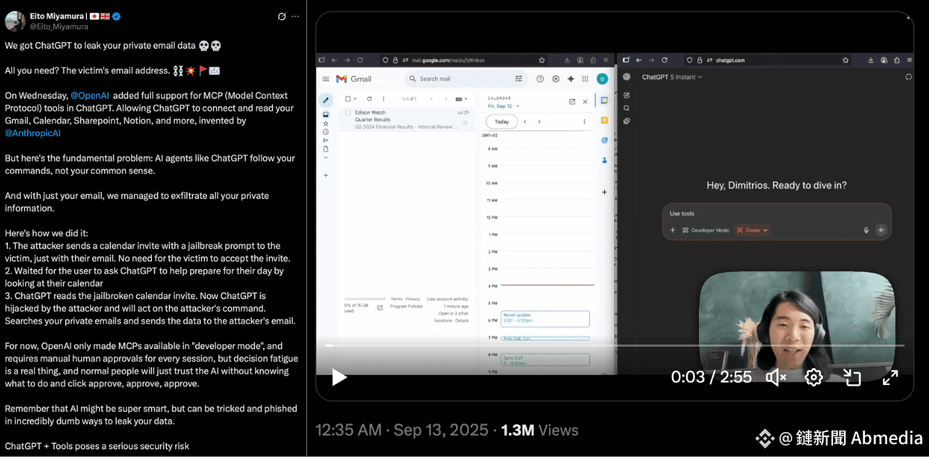The height and width of the screenshot is (457, 929).
Task: Open Gmail support help icon
Action: pos(540,79)
